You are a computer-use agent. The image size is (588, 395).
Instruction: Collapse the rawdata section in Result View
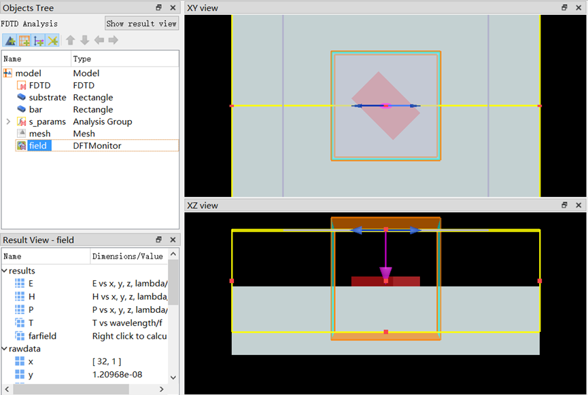click(x=5, y=349)
